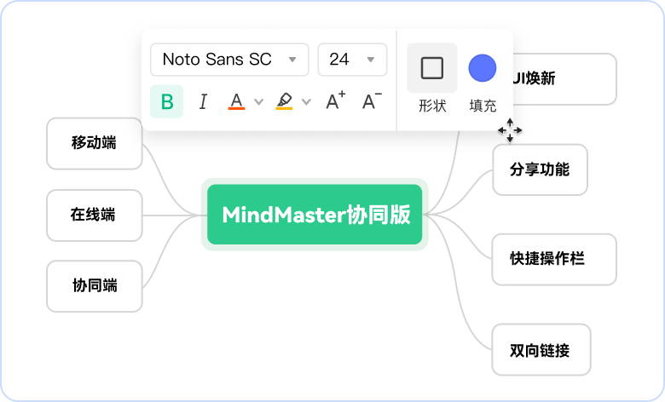Apply the yellow highlight color
665x402 pixels.
[284, 101]
